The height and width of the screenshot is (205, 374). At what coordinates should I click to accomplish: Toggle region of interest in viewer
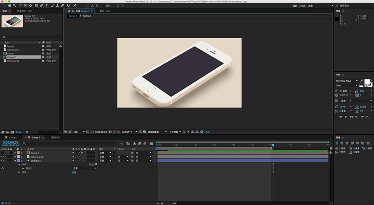tap(140, 131)
